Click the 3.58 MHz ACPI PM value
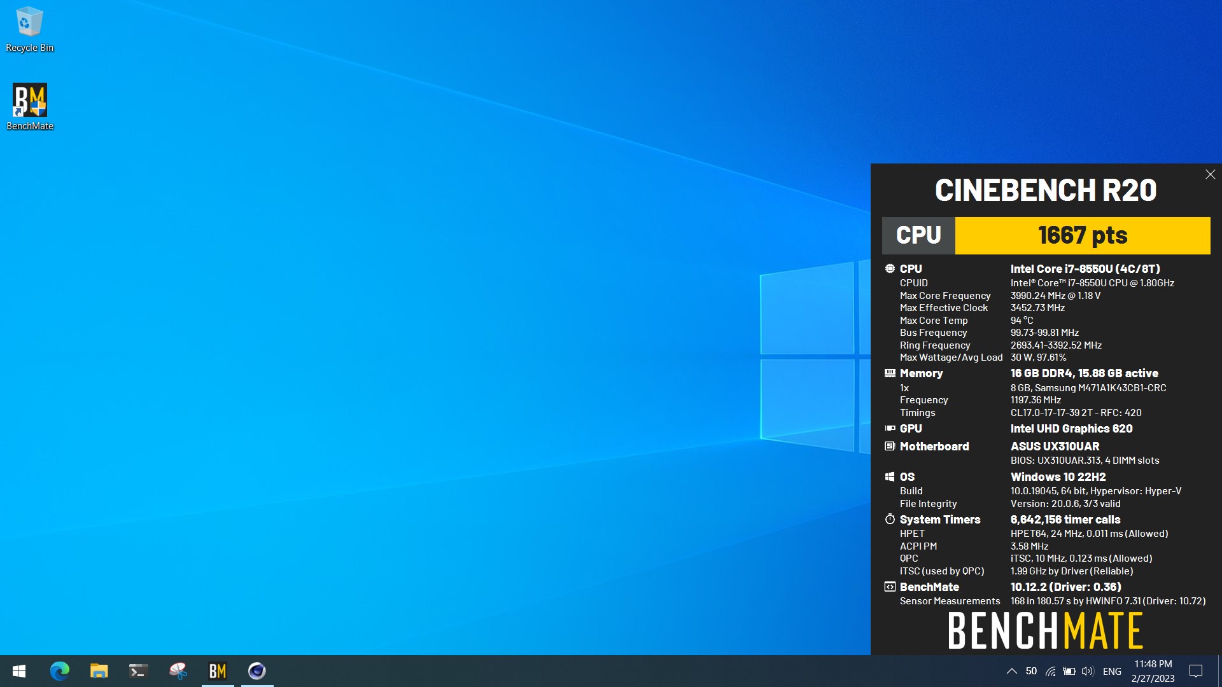This screenshot has height=687, width=1222. (x=1029, y=546)
